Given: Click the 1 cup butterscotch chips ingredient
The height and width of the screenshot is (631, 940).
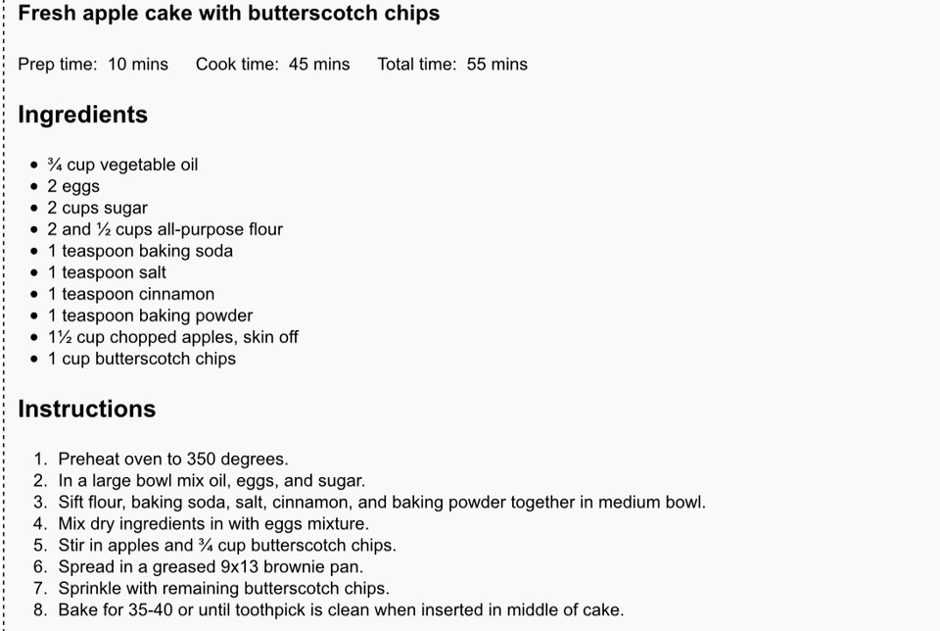Looking at the screenshot, I should tap(142, 359).
